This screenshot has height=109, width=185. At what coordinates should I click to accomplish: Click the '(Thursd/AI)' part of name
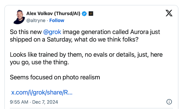[x=67, y=14]
